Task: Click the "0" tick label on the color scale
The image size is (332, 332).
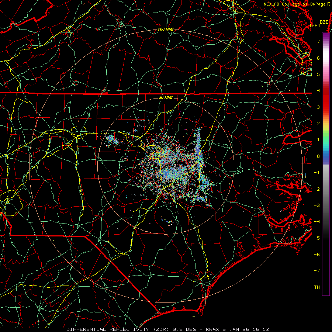Action: [x=318, y=156]
